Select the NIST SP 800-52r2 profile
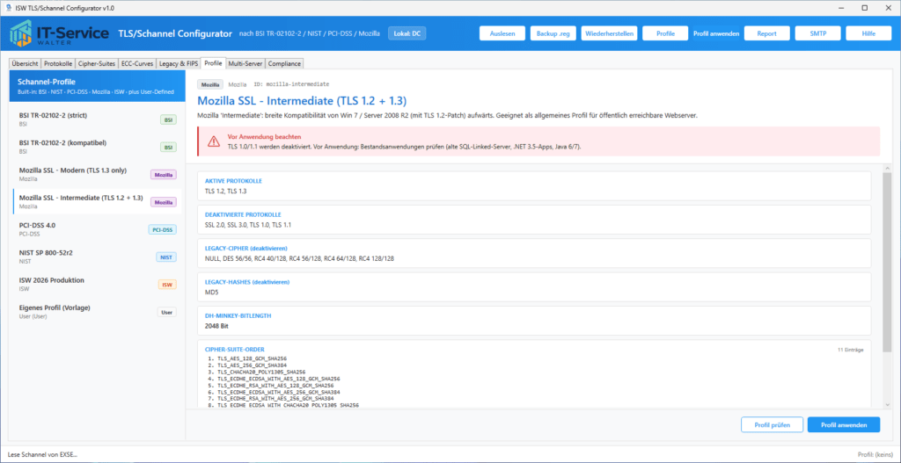 pos(97,257)
